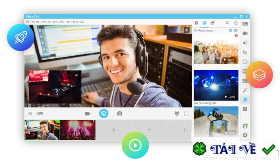This screenshot has height=160, width=280.
Task: Open video settings camcorder sidebar icon
Action: click(245, 33)
